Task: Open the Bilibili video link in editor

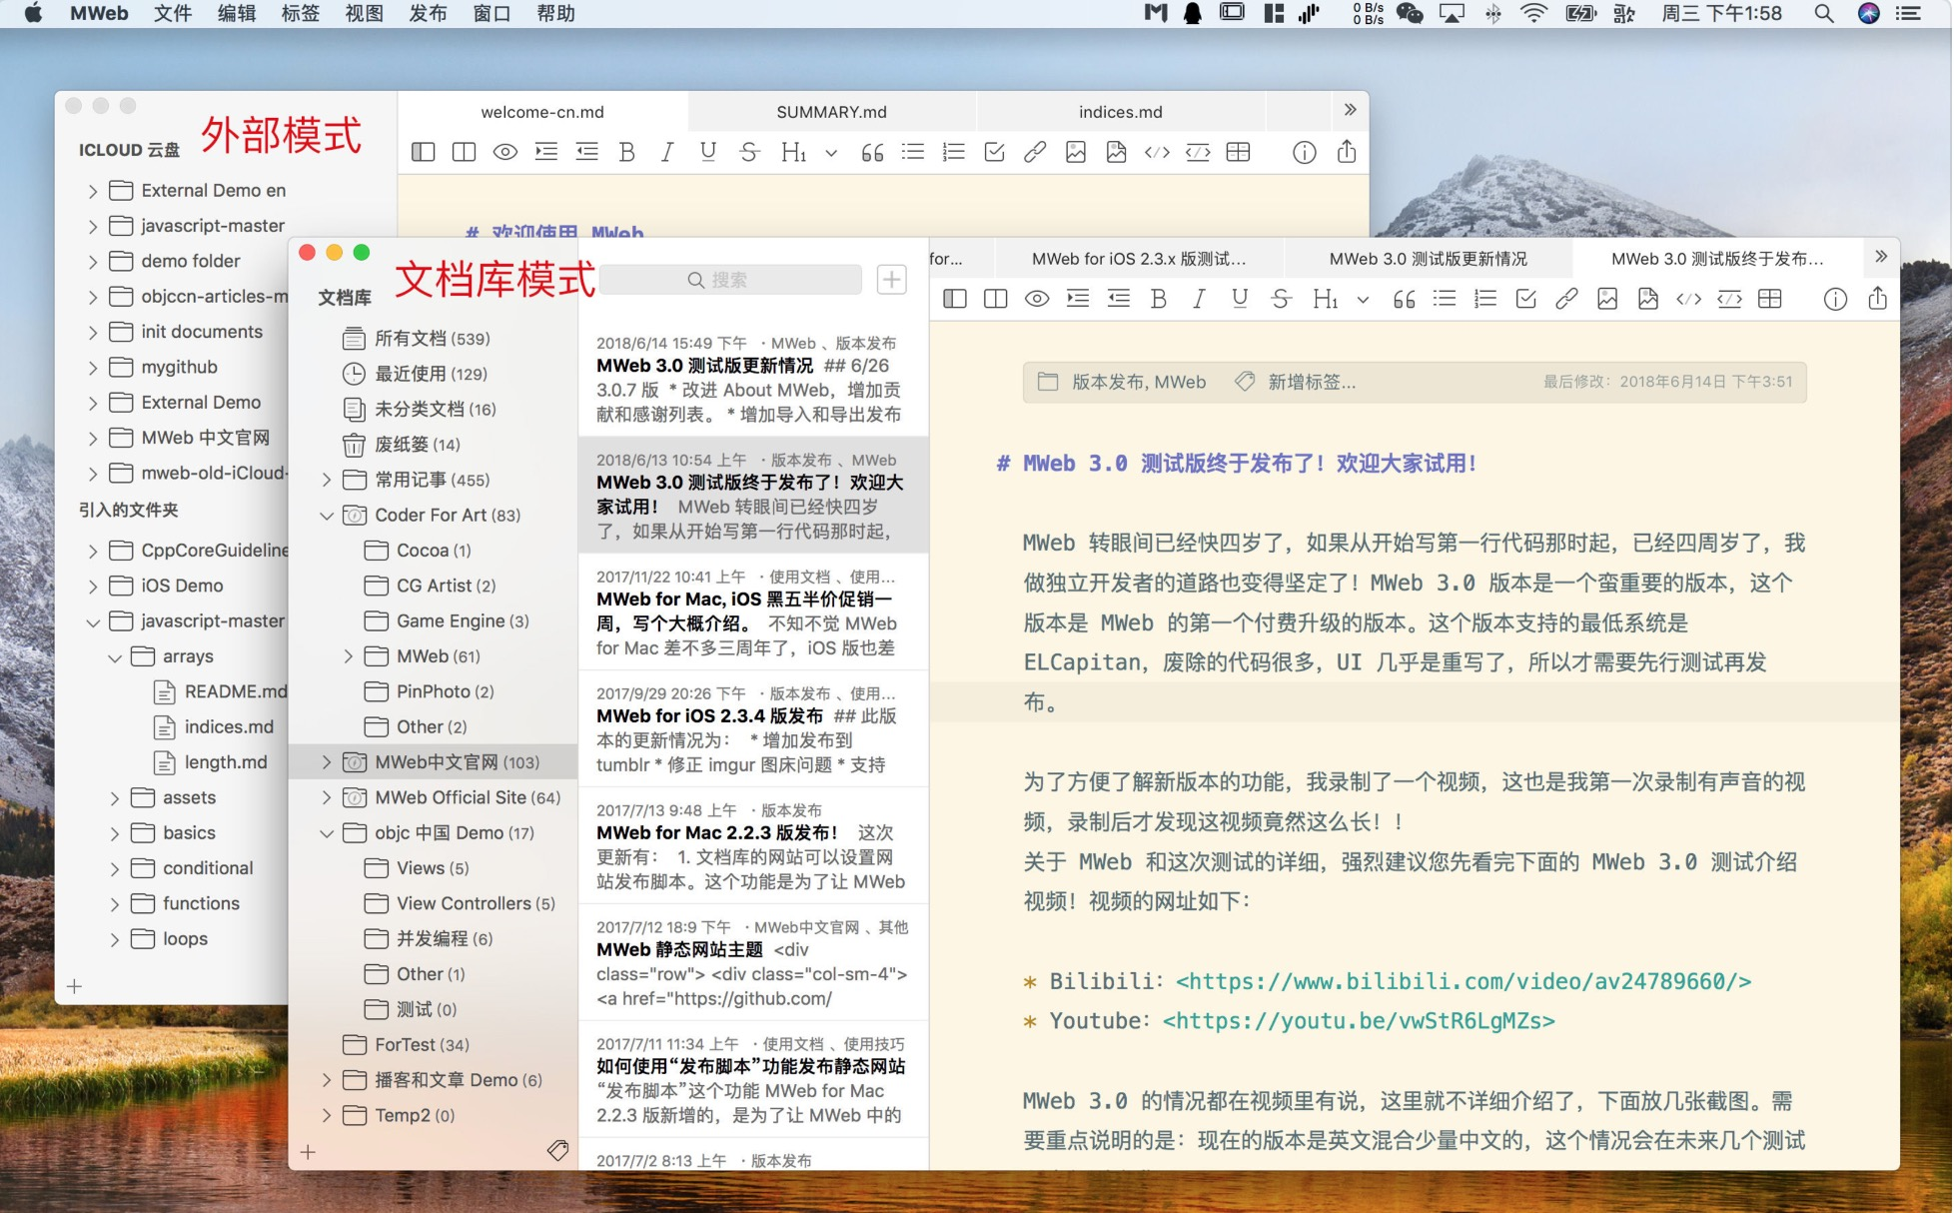Action: click(1463, 981)
